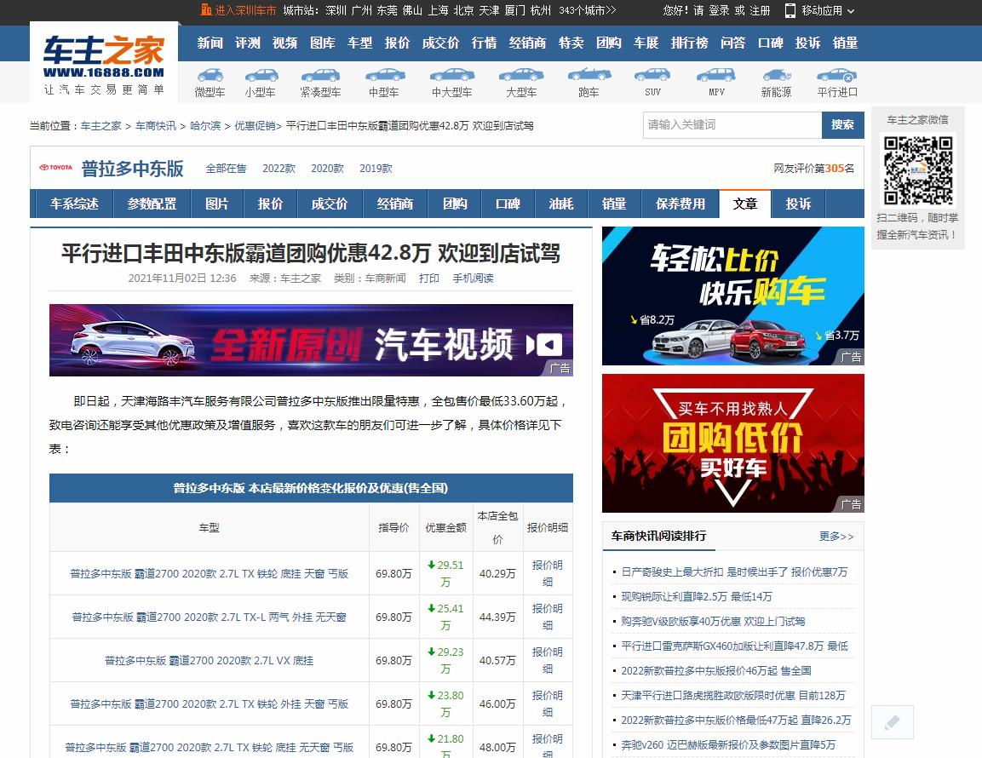The width and height of the screenshot is (982, 758).
Task: Go to 视频 in main navigation
Action: click(285, 43)
